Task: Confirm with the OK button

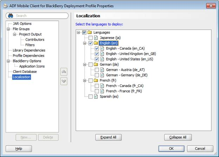Action: [171, 149]
